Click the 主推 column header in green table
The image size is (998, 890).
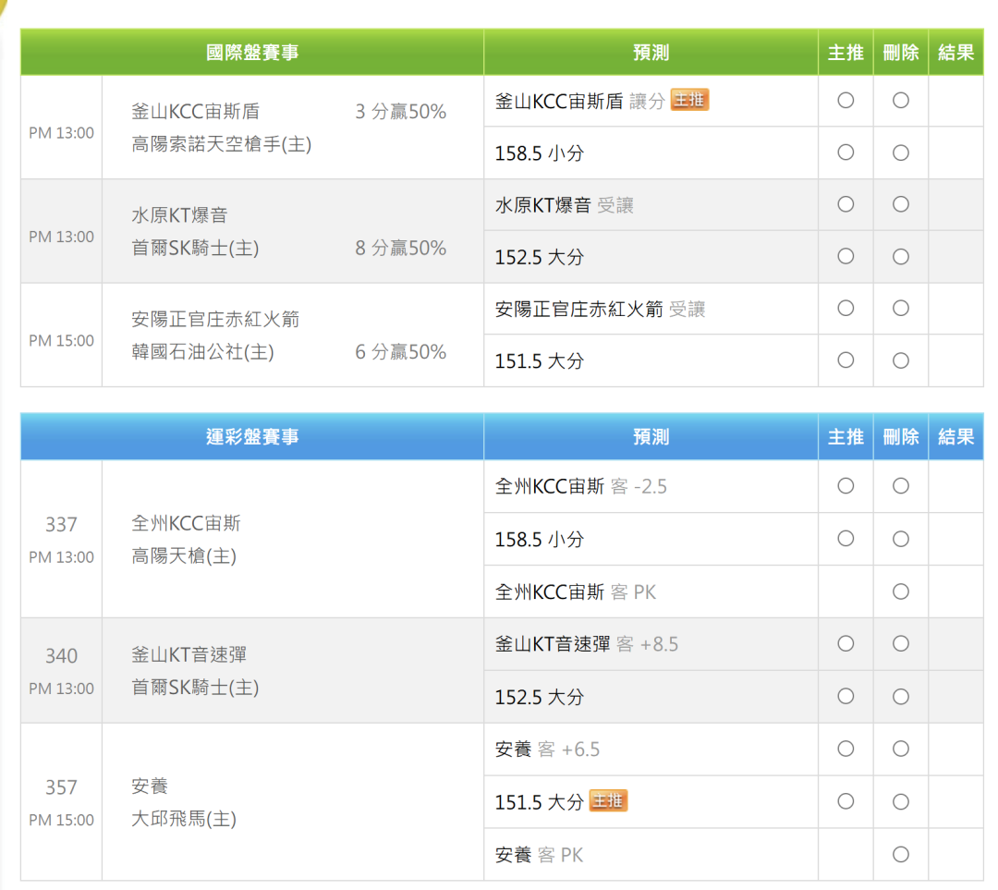coord(846,52)
